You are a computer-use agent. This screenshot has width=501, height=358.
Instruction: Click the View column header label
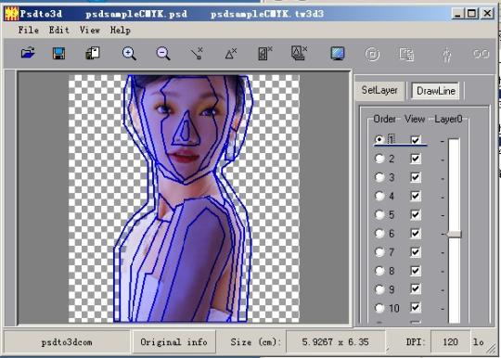[x=415, y=119]
